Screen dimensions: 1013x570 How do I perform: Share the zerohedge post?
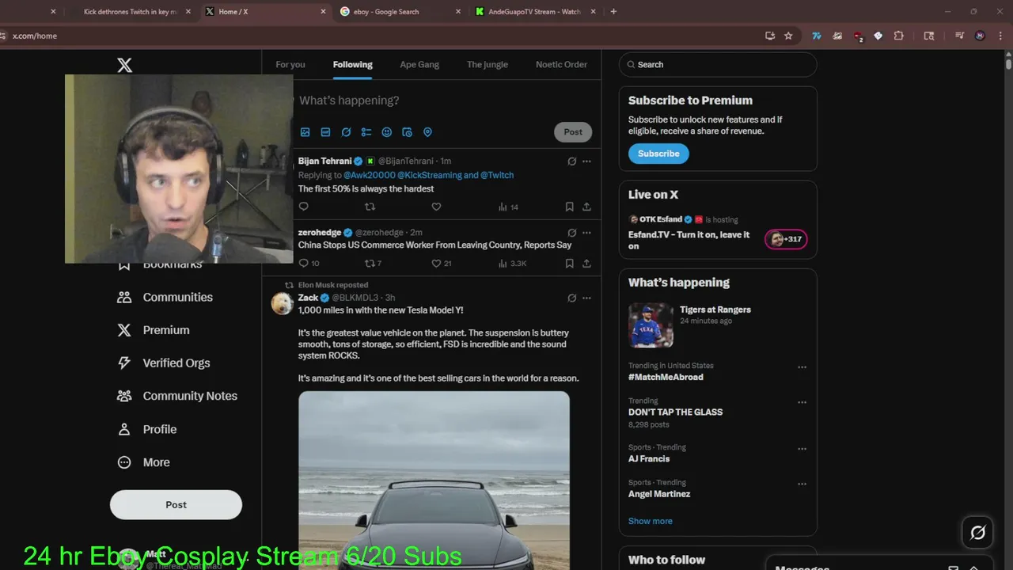point(586,264)
